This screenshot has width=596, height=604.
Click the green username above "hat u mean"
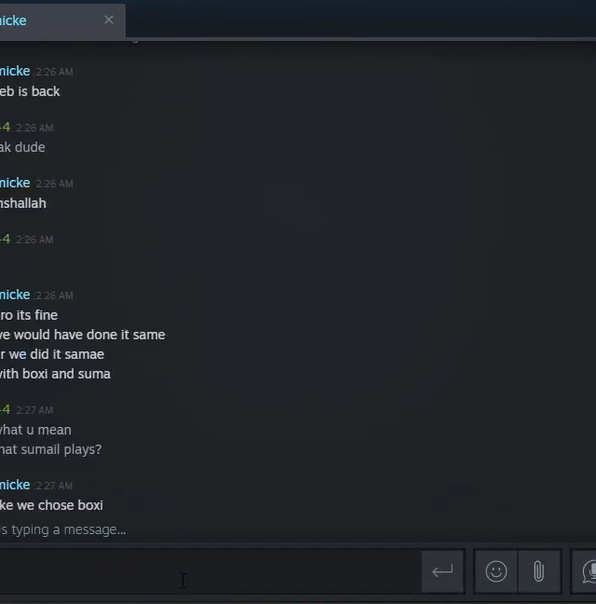[5, 409]
